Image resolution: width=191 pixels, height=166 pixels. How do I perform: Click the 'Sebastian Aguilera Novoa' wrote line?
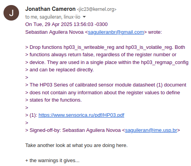(94, 32)
